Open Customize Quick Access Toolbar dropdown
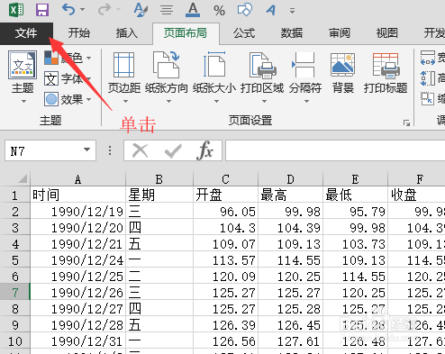 pyautogui.click(x=292, y=11)
